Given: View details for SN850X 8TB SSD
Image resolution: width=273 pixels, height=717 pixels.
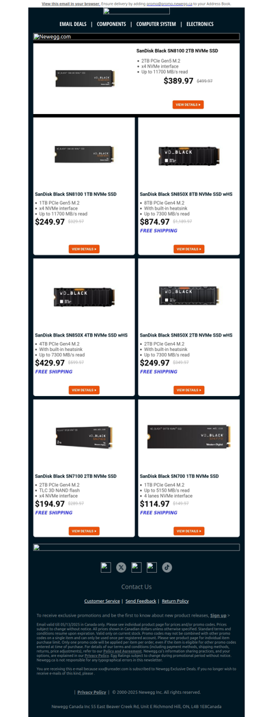Looking at the screenshot, I should 189,249.
